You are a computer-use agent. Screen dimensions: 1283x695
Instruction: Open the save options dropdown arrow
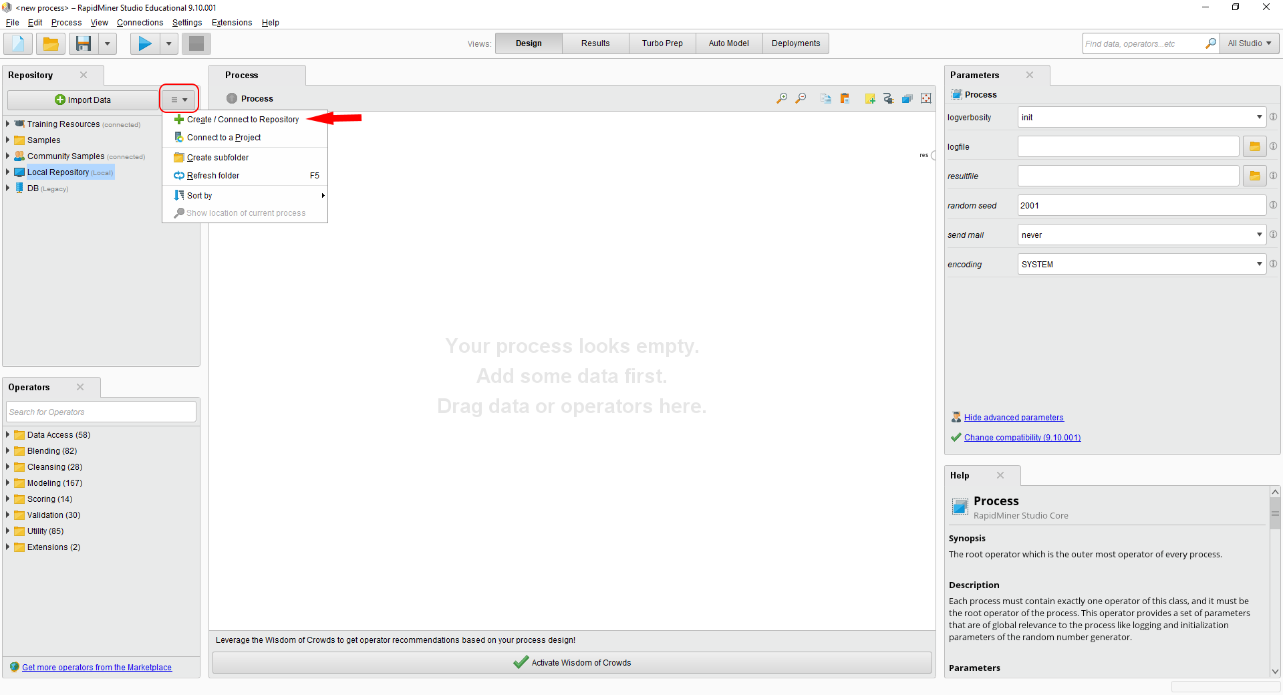pos(107,44)
